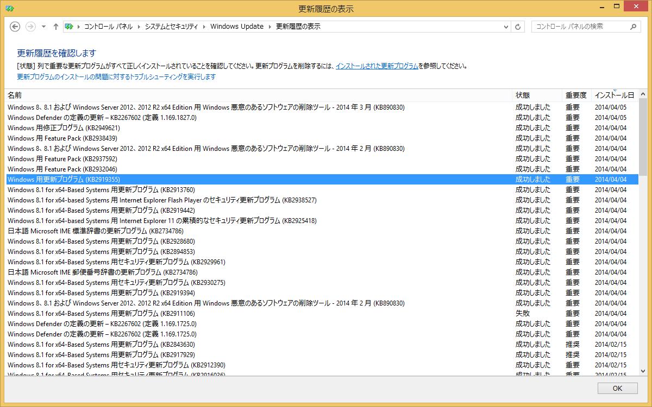Screen dimensions: 652x407
Task: Open システムとセキュリティ breadcrumb
Action: 172,27
